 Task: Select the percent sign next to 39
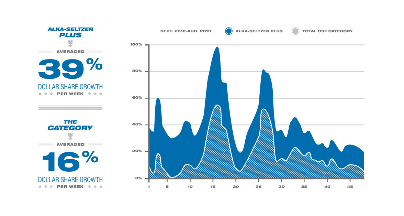(x=94, y=64)
